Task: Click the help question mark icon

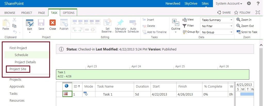Action: pyautogui.click(x=258, y=4)
